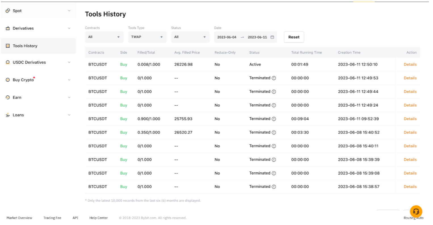Open the customer support headset chat icon

click(416, 211)
